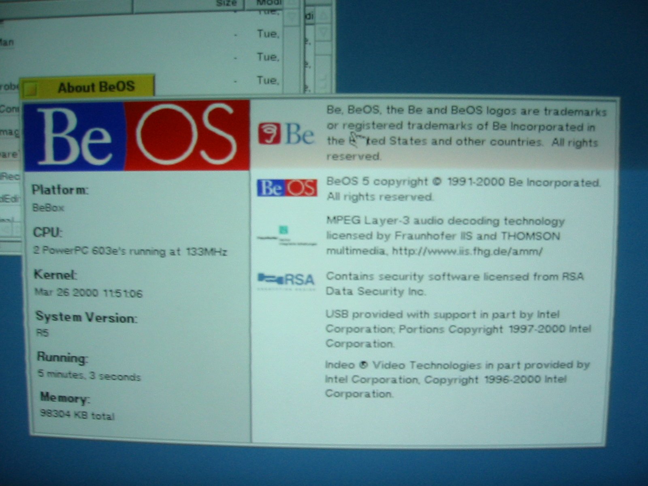Click 'Indeo ® Video Technologies' paragraph
Viewport: 648px width, 486px height.
(457, 379)
